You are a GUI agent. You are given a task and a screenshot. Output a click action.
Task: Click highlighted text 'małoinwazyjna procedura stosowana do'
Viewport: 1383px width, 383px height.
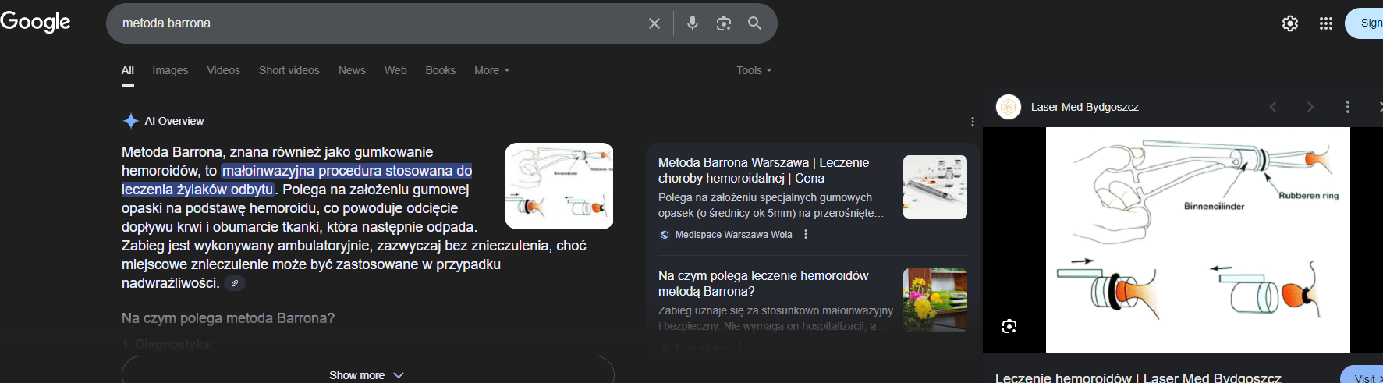(347, 171)
